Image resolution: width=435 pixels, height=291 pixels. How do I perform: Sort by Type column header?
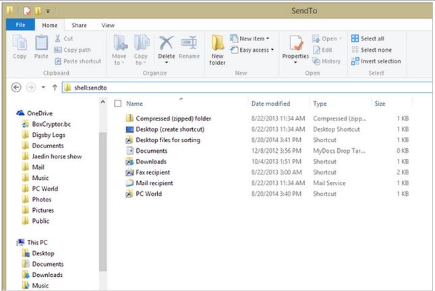click(320, 104)
